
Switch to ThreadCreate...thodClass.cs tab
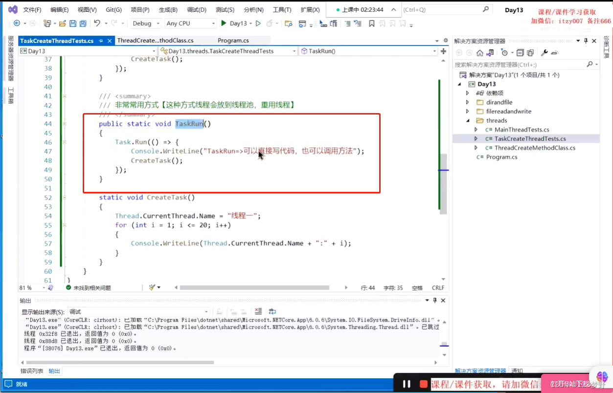156,41
